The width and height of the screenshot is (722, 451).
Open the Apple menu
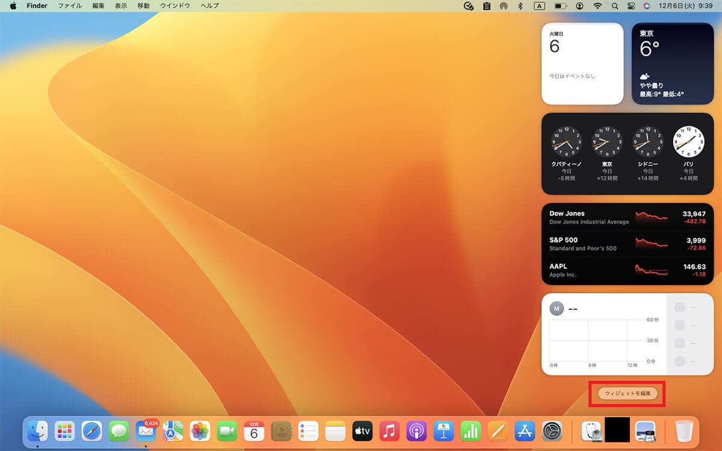(x=13, y=5)
